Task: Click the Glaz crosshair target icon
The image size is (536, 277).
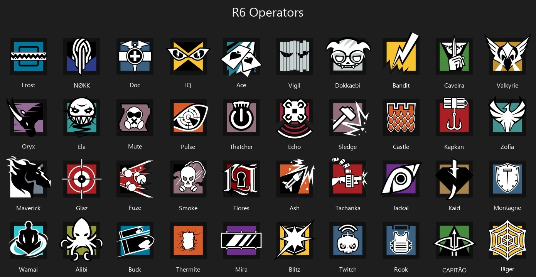Action: [82, 179]
